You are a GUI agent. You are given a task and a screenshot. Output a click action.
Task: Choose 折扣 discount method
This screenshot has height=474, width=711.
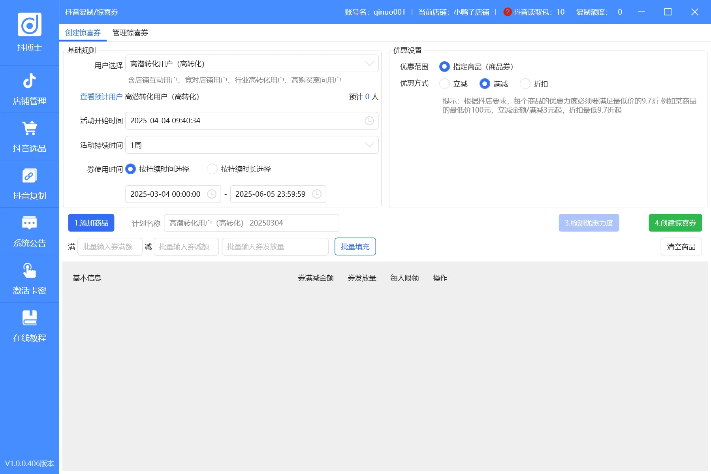point(525,84)
